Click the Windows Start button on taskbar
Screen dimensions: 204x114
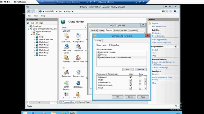[x=25, y=113]
